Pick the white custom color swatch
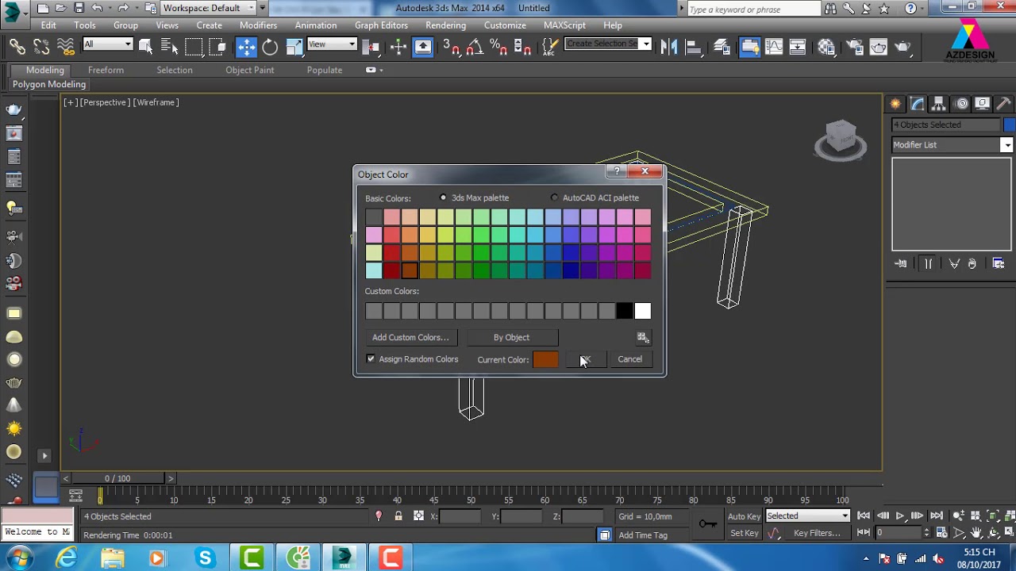 pos(642,312)
